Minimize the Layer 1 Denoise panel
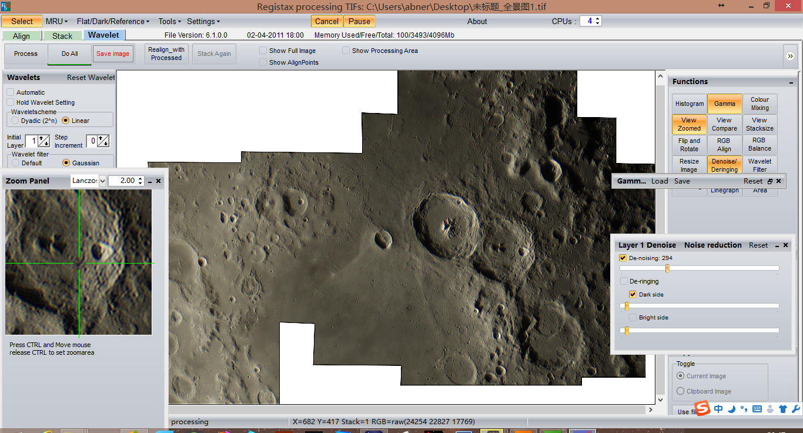803x433 pixels. pos(777,245)
